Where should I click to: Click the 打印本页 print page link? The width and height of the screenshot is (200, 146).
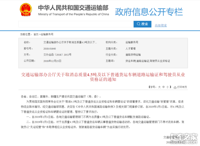(182, 87)
